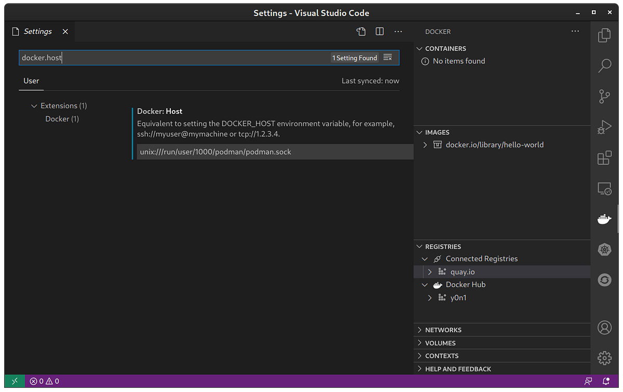This screenshot has width=623, height=392.
Task: Open the green remote indicator in status bar
Action: tap(14, 381)
